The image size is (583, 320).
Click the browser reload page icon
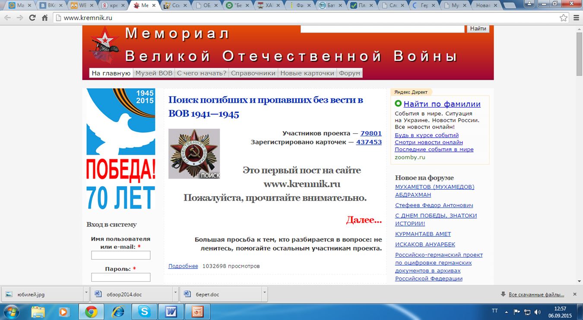pos(32,18)
